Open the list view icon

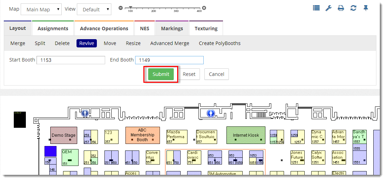[316, 8]
